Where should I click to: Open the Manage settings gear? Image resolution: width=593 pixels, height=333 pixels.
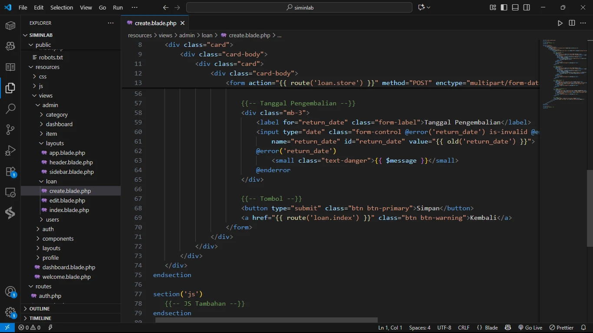10,312
